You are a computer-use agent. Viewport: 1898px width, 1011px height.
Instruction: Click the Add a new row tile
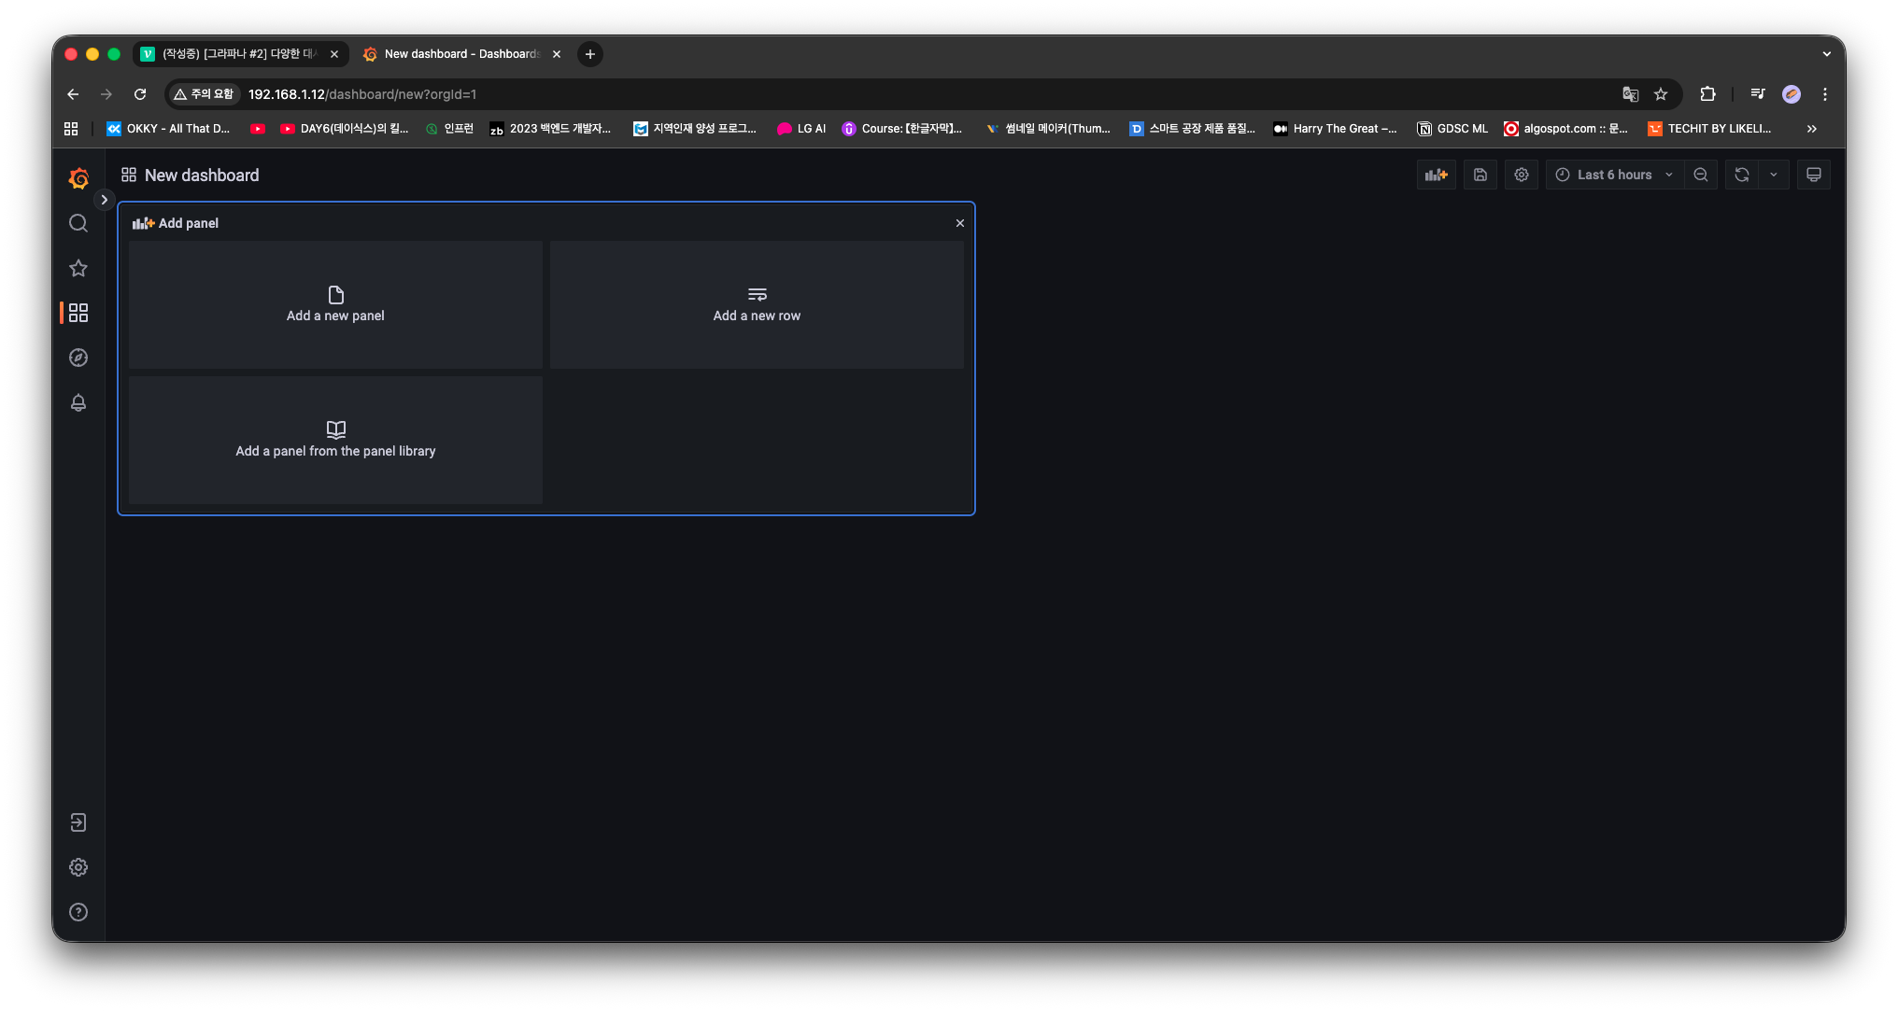click(x=757, y=304)
